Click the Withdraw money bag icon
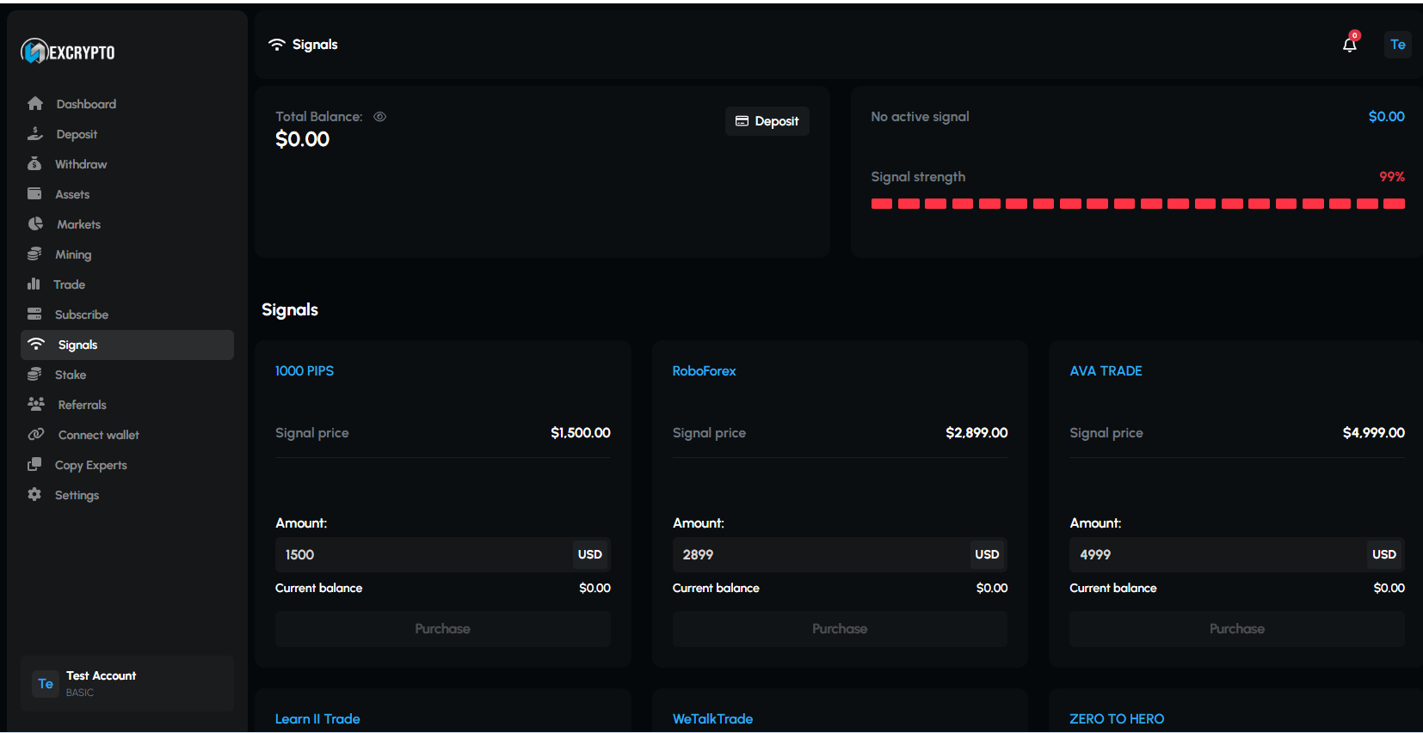The height and width of the screenshot is (733, 1423). pyautogui.click(x=34, y=163)
